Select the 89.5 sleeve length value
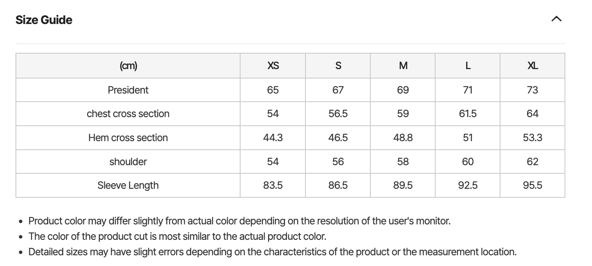Screen dimensions: 592x266 pyautogui.click(x=403, y=185)
